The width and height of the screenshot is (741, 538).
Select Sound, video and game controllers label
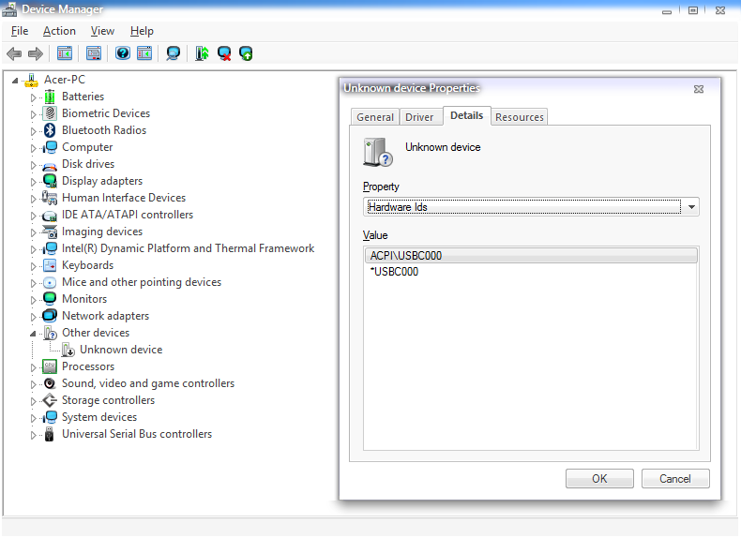148,383
